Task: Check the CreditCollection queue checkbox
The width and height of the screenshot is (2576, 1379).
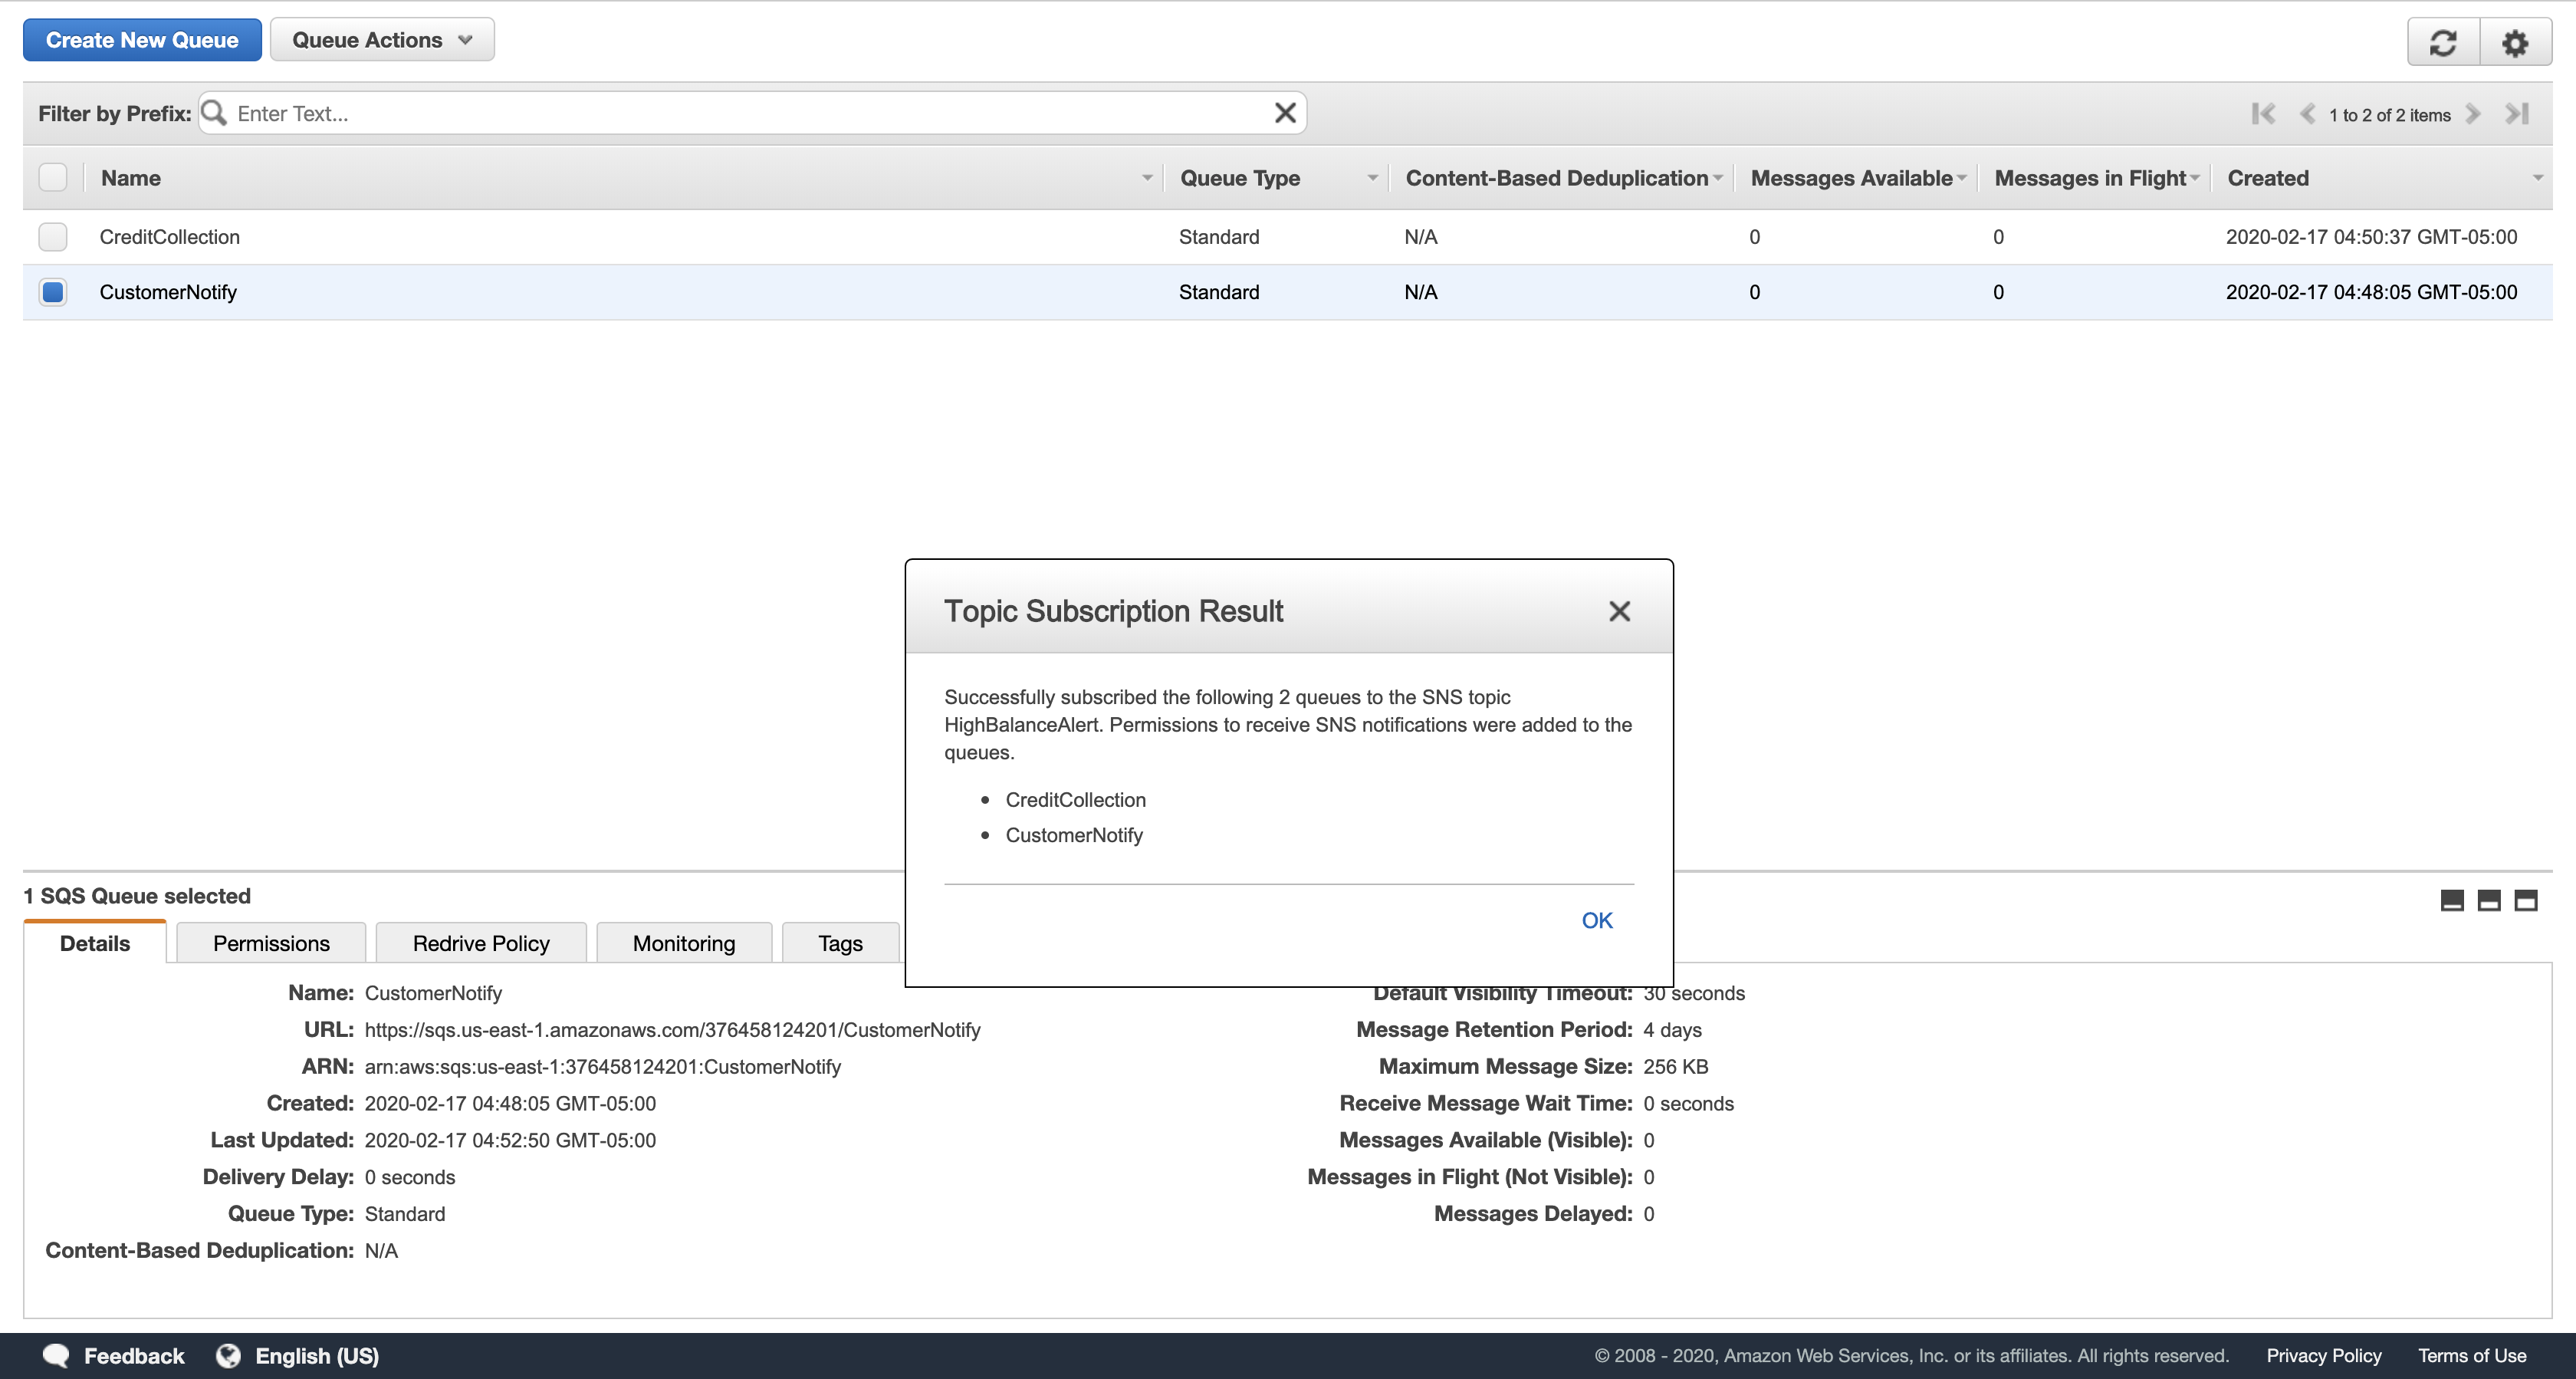Action: (x=53, y=237)
